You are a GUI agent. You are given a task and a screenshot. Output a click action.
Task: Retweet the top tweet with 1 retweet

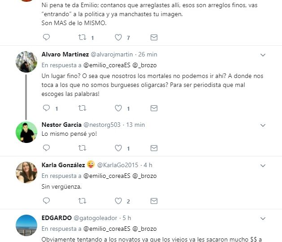tap(82, 37)
